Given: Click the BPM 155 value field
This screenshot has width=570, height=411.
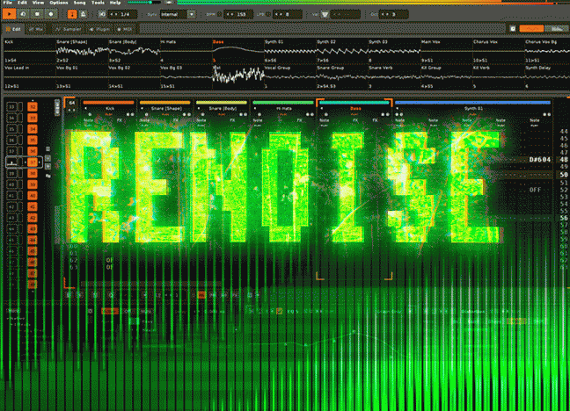Looking at the screenshot, I should [x=238, y=14].
